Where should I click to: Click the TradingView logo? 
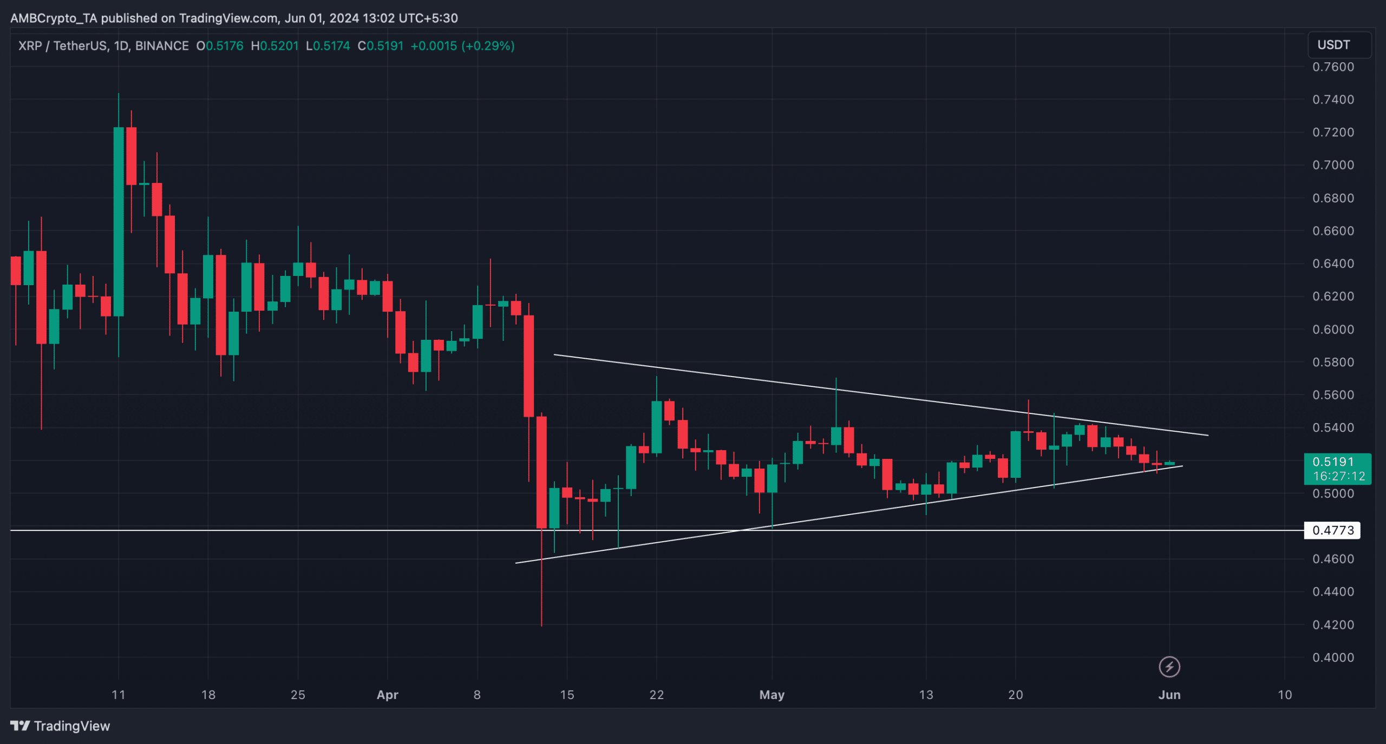coord(60,726)
